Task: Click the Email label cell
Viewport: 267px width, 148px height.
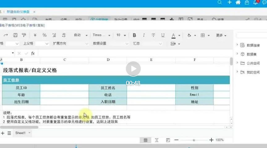Action: 194,95
